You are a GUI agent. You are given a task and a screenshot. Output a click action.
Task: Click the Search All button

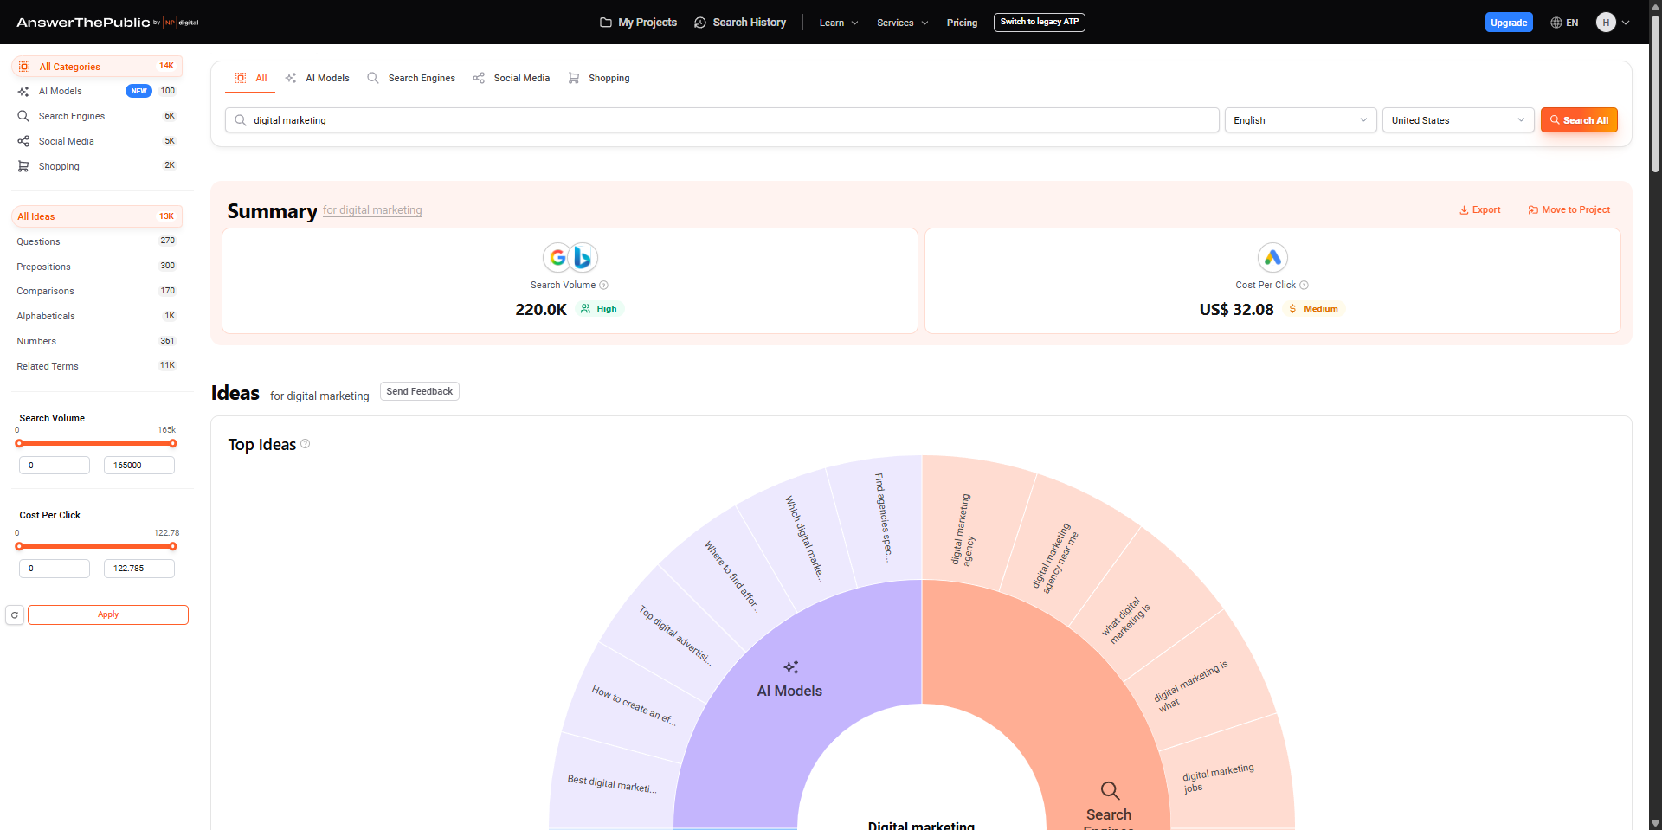click(x=1579, y=120)
